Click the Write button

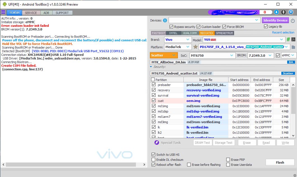285,143
